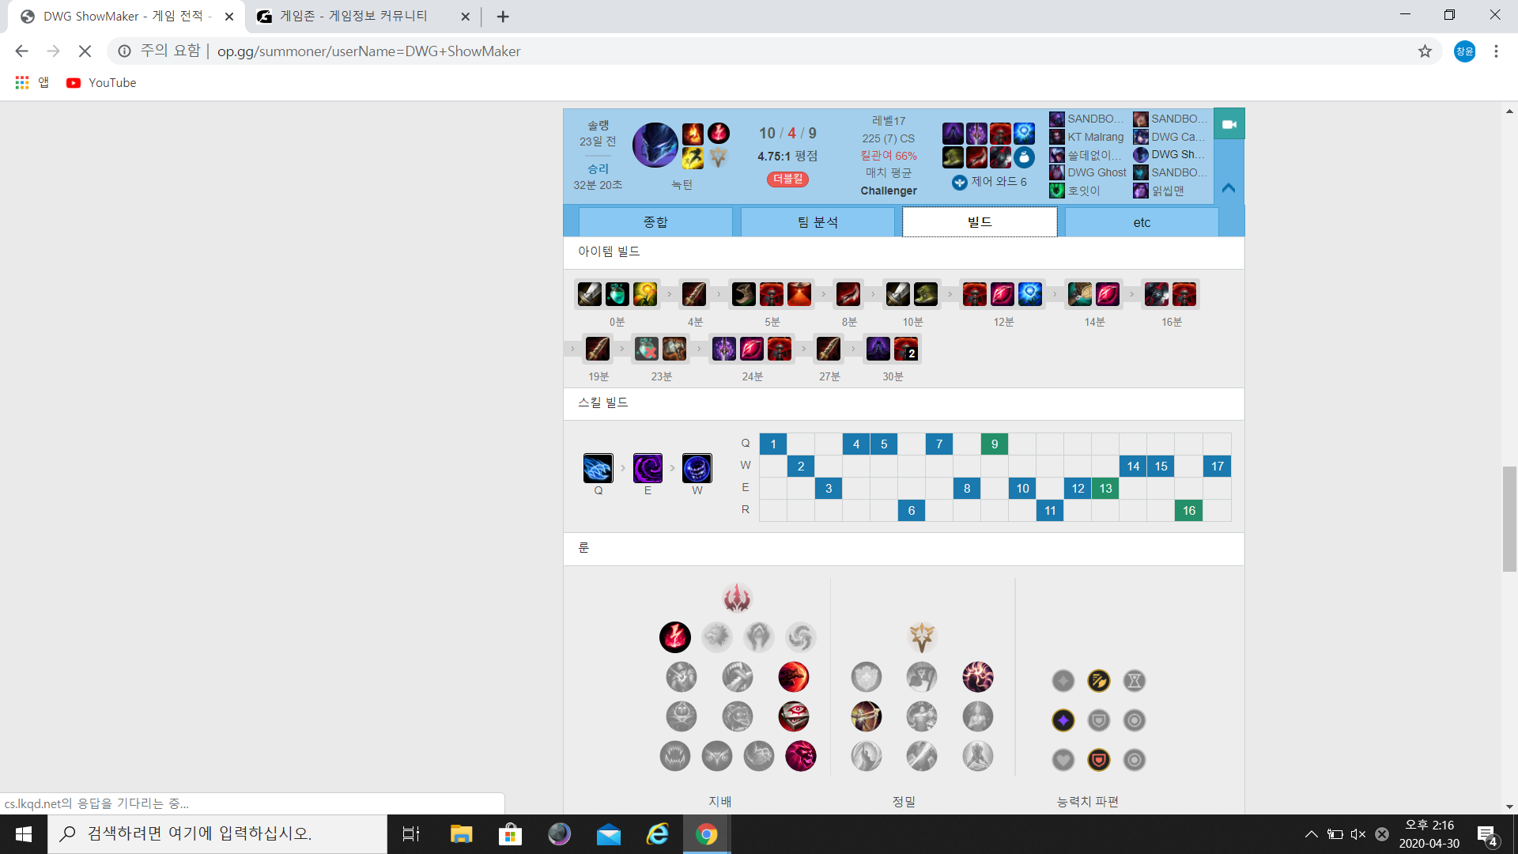Open KT Malrang player profile link
This screenshot has height=854, width=1518.
(1095, 137)
